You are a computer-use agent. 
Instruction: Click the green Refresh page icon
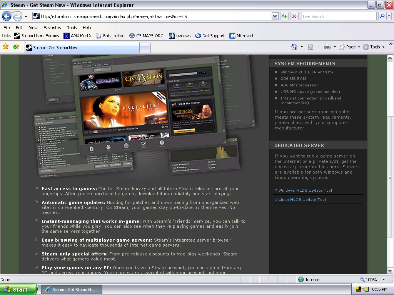pos(284,17)
